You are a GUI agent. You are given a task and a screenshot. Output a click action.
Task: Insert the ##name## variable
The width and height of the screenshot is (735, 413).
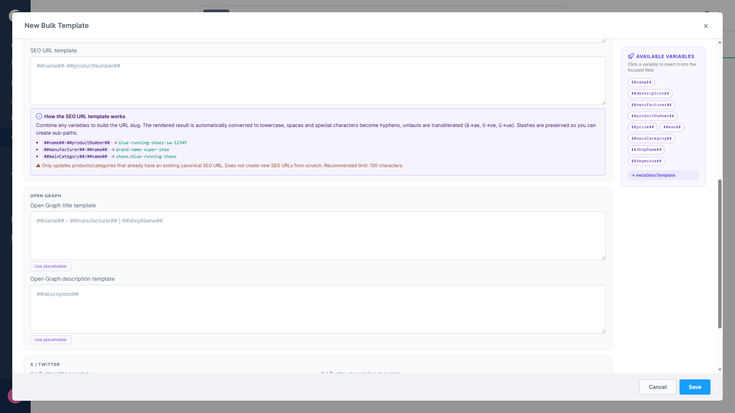click(x=642, y=82)
